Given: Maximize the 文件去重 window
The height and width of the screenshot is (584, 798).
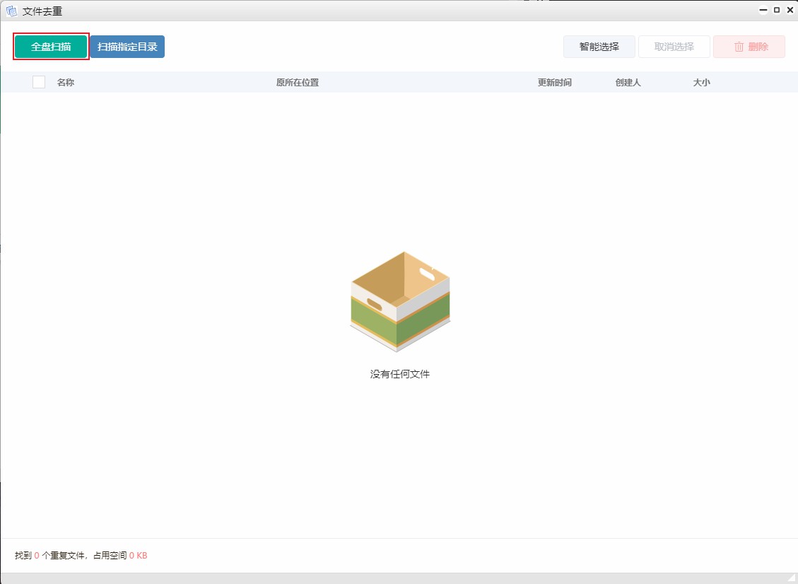Looking at the screenshot, I should [x=776, y=11].
